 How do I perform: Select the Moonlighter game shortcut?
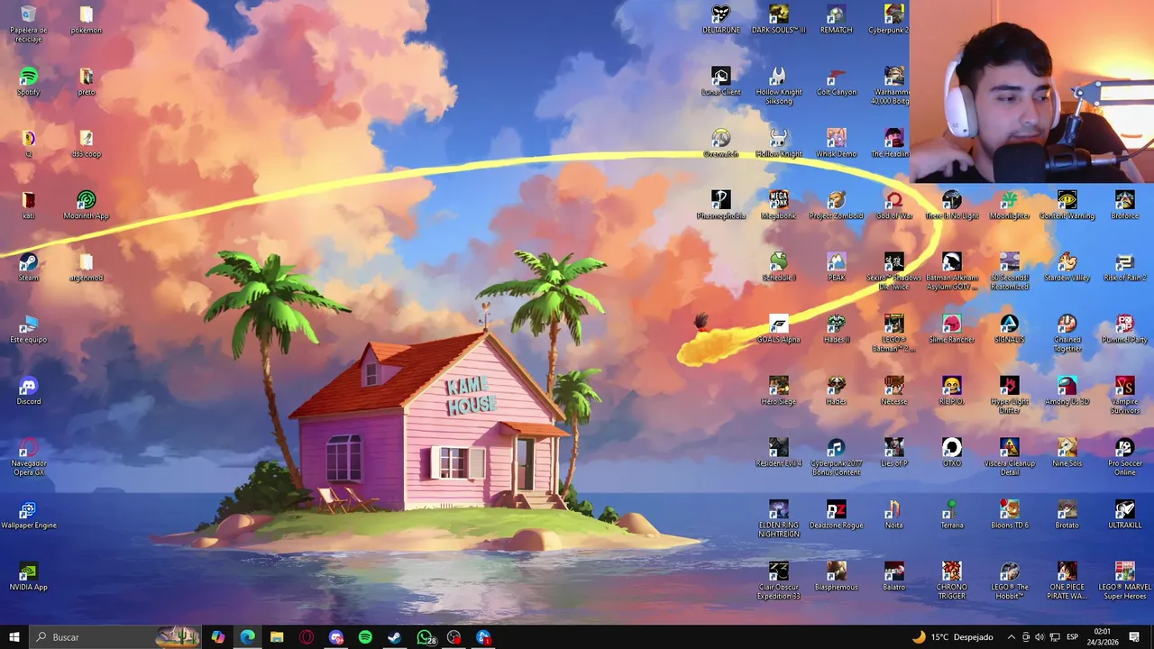coord(1009,206)
